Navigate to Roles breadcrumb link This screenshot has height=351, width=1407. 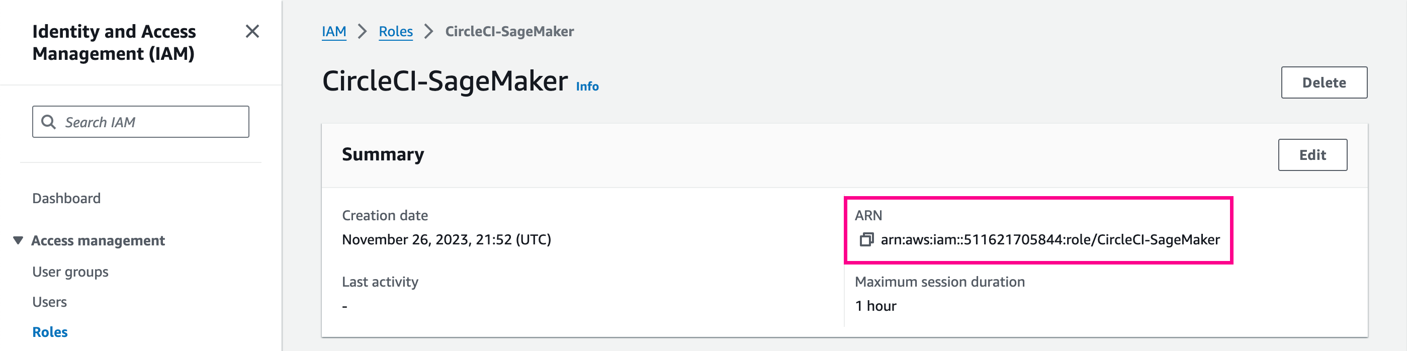pyautogui.click(x=395, y=32)
